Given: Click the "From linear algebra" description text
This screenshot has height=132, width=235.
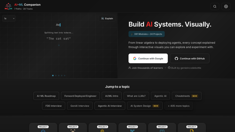Looking at the screenshot, I should click(172, 45).
